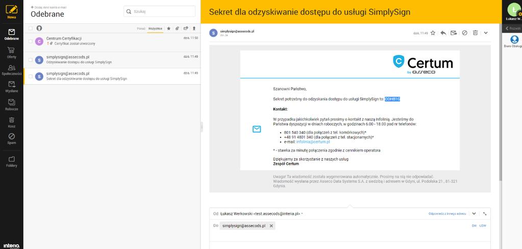
Task: Click Odpowiedz z innego adresu link
Action: tap(447, 214)
